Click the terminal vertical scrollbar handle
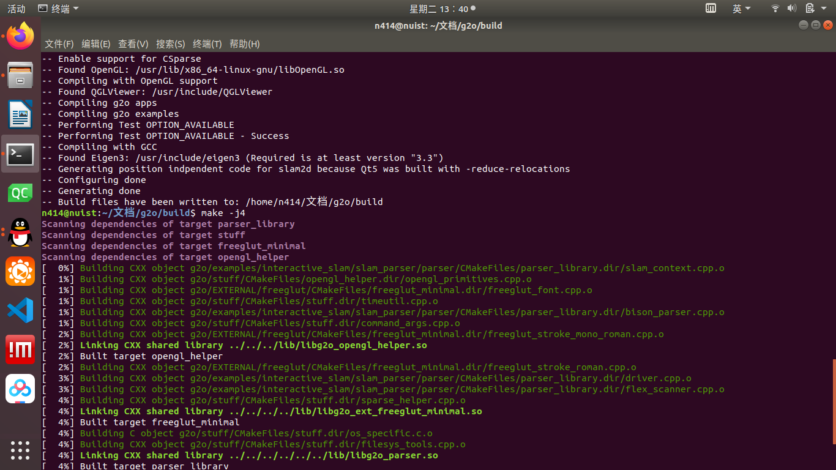The height and width of the screenshot is (470, 836). coord(834,402)
